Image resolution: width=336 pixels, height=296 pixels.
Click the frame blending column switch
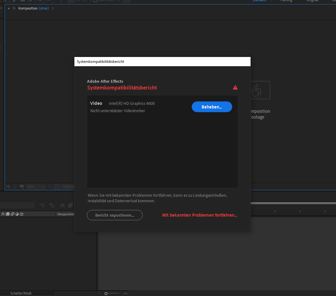[x=8, y=214]
